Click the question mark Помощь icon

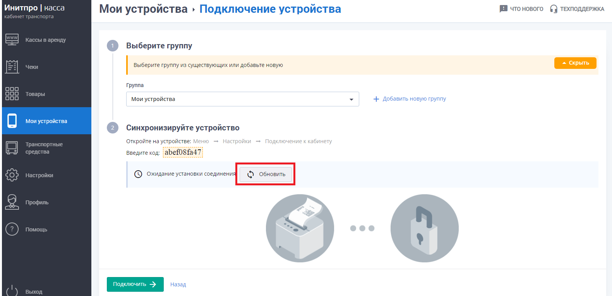pyautogui.click(x=12, y=229)
